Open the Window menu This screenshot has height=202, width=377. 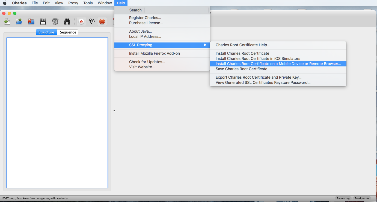click(105, 3)
